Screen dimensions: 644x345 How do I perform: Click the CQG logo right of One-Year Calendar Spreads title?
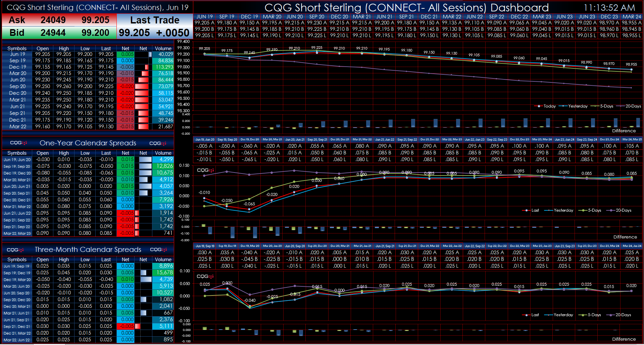click(158, 143)
